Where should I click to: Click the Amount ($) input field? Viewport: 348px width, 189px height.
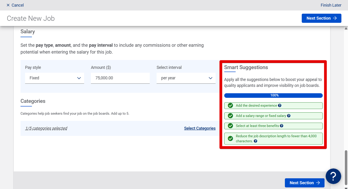pyautogui.click(x=120, y=78)
